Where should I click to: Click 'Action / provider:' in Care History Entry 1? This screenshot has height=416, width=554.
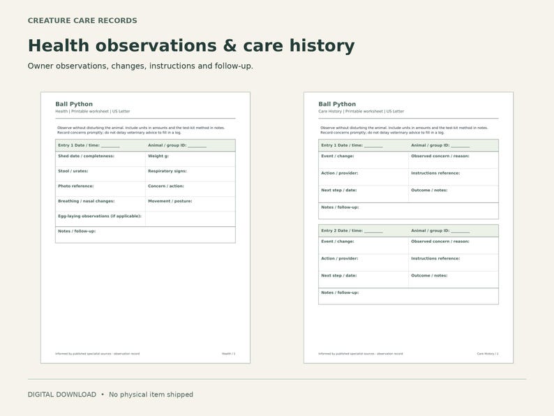pos(364,177)
